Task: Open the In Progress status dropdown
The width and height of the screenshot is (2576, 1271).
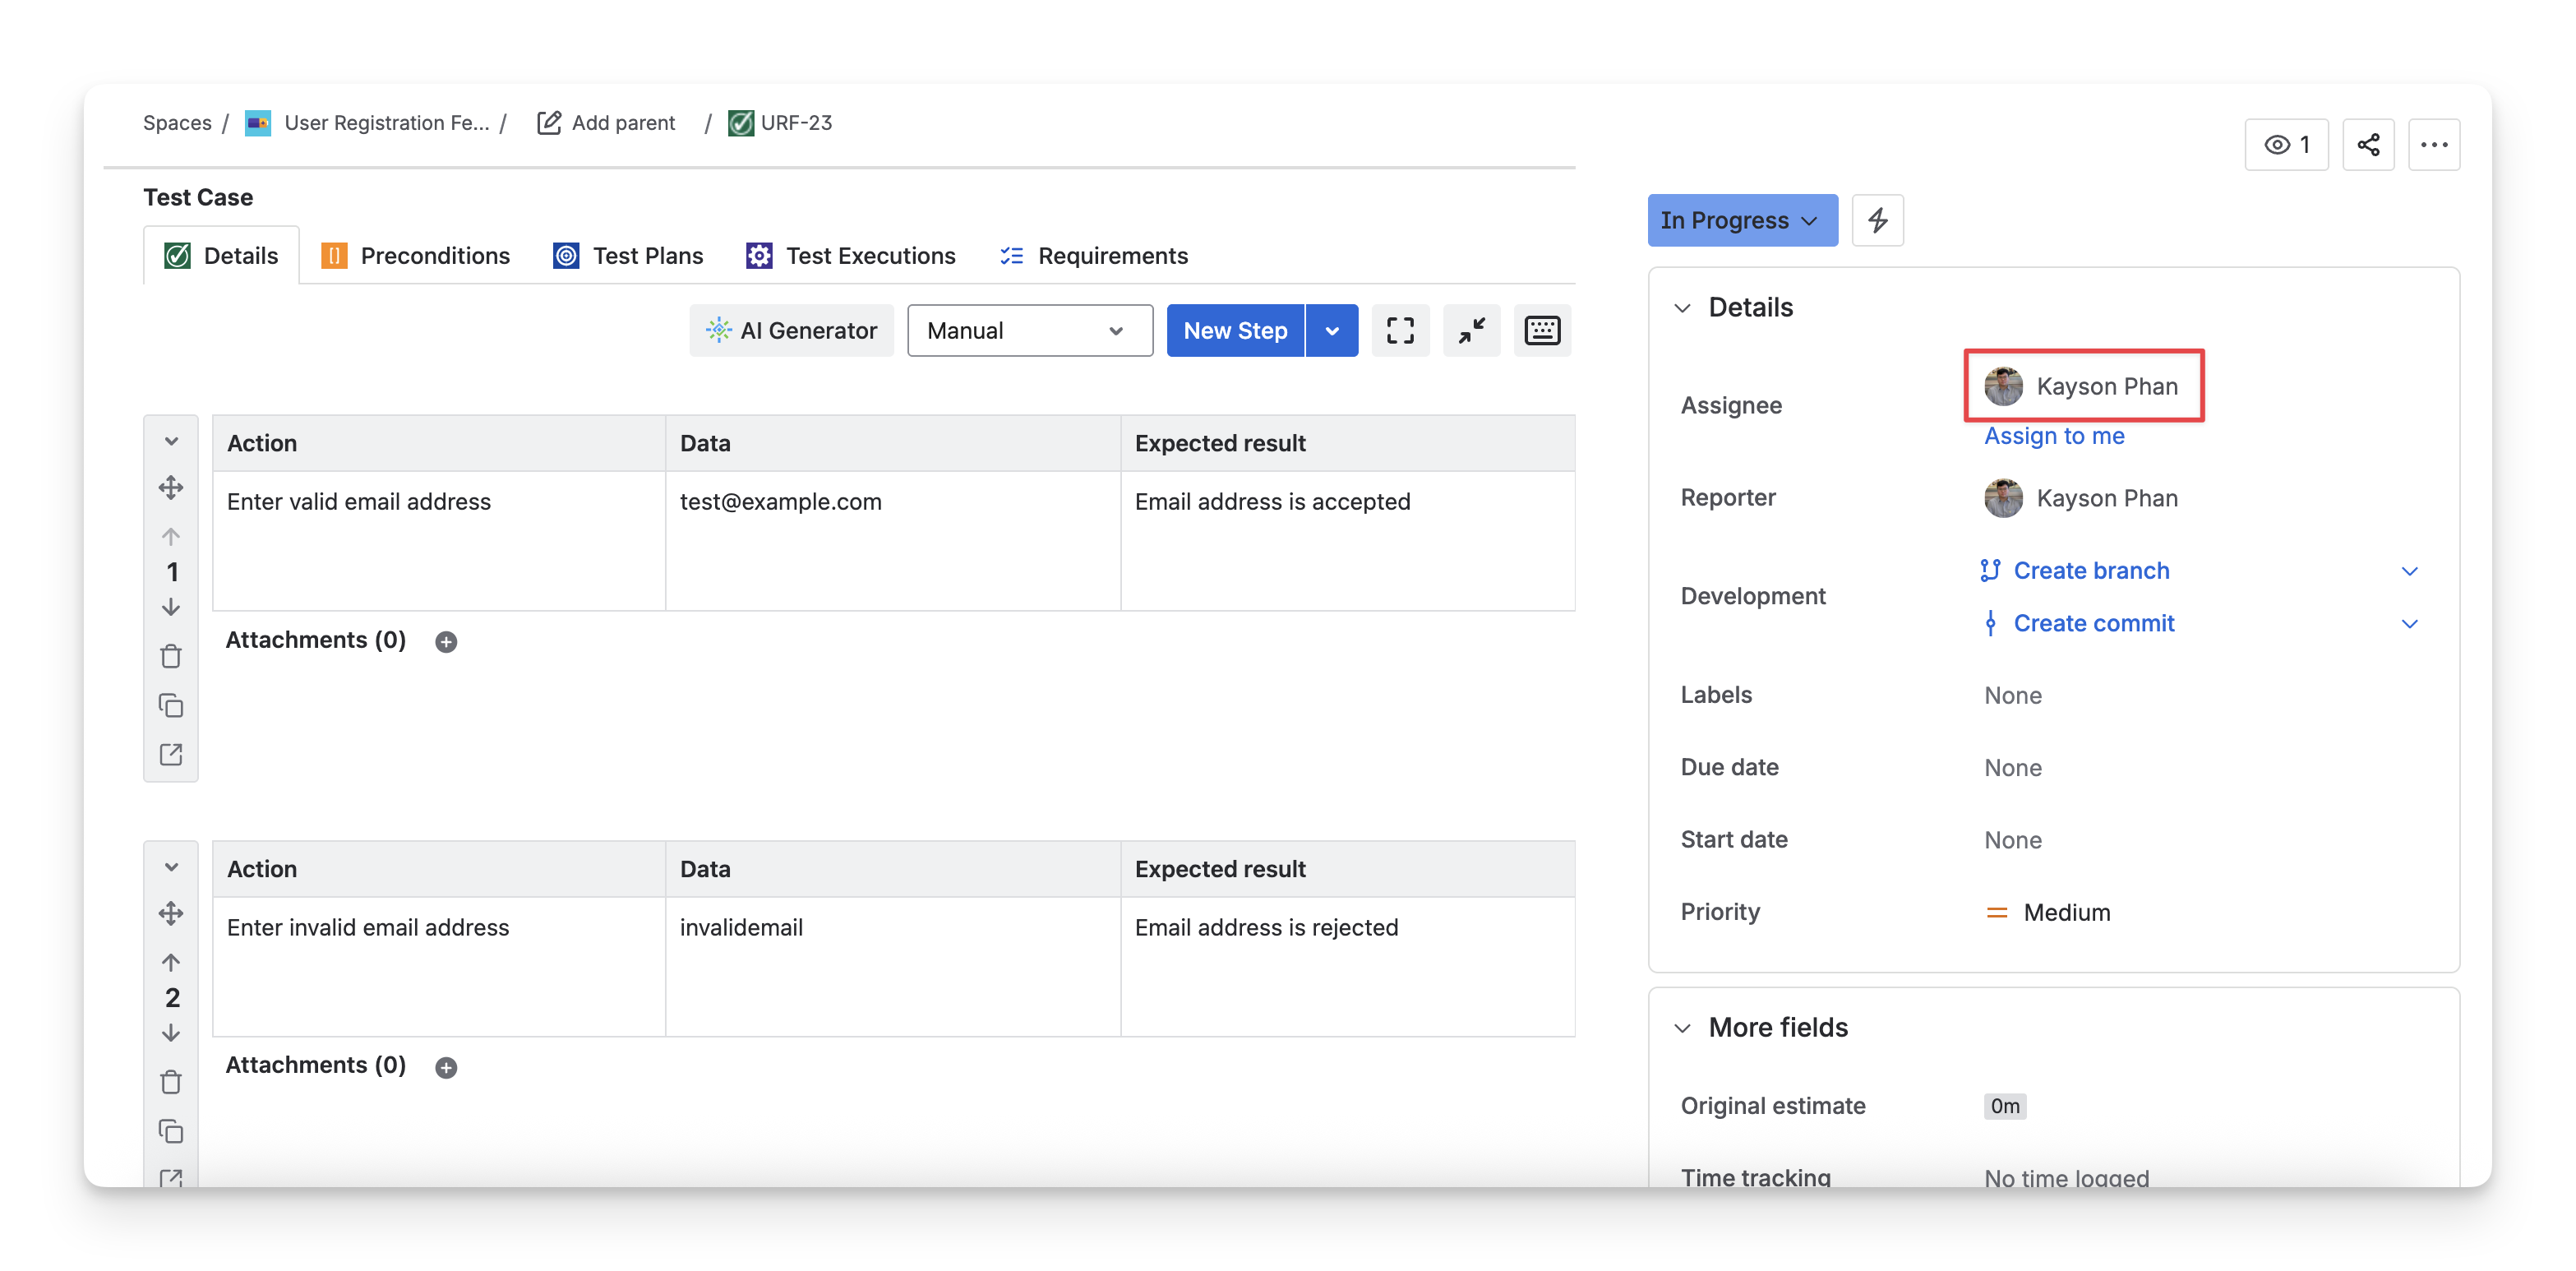Action: click(1741, 220)
